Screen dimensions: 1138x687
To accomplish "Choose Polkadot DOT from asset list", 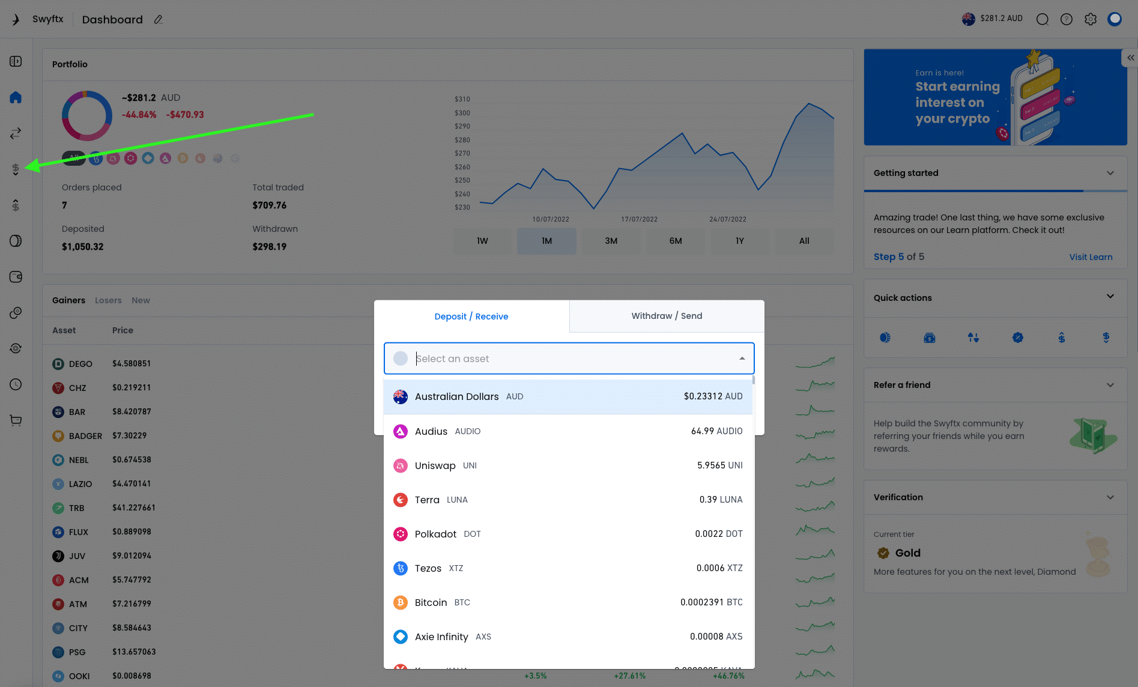I will click(568, 534).
